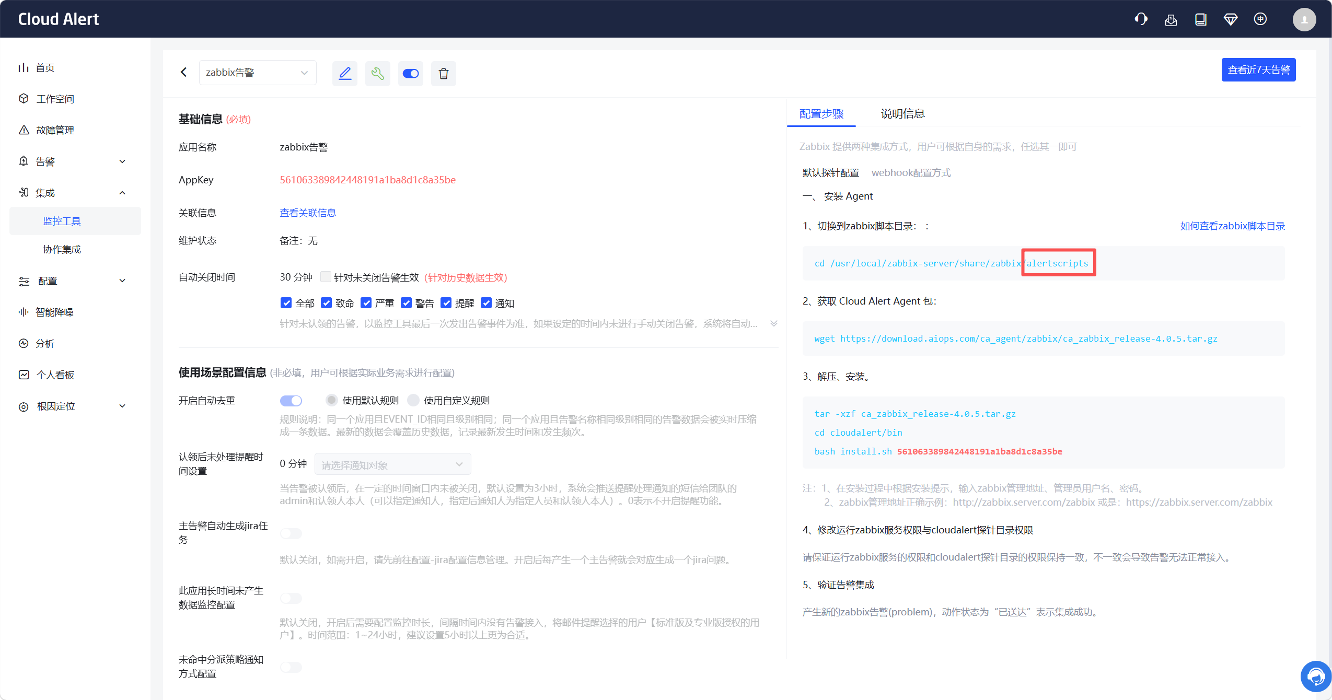Click the diamond membership icon

(1231, 20)
